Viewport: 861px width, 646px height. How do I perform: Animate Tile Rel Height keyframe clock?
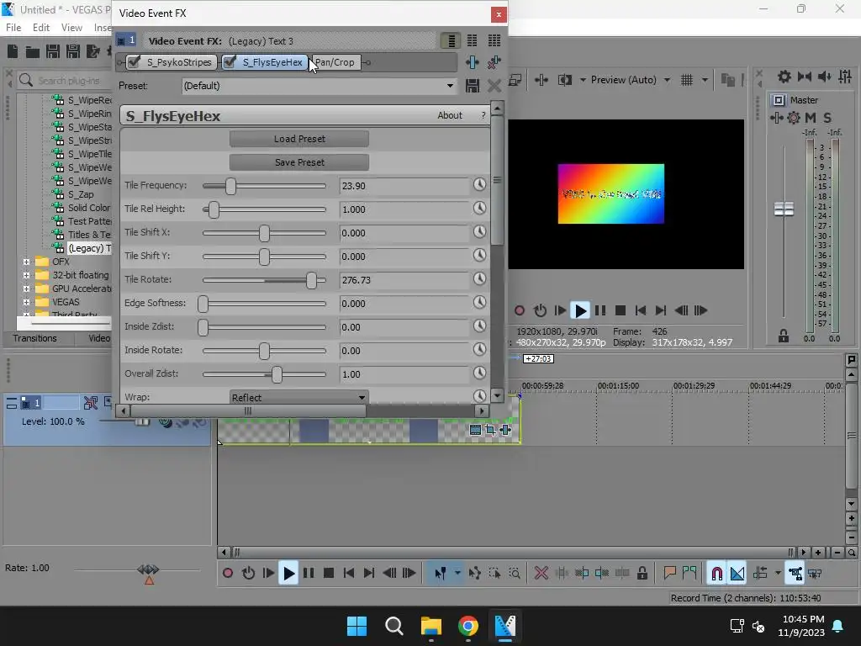pyautogui.click(x=480, y=209)
